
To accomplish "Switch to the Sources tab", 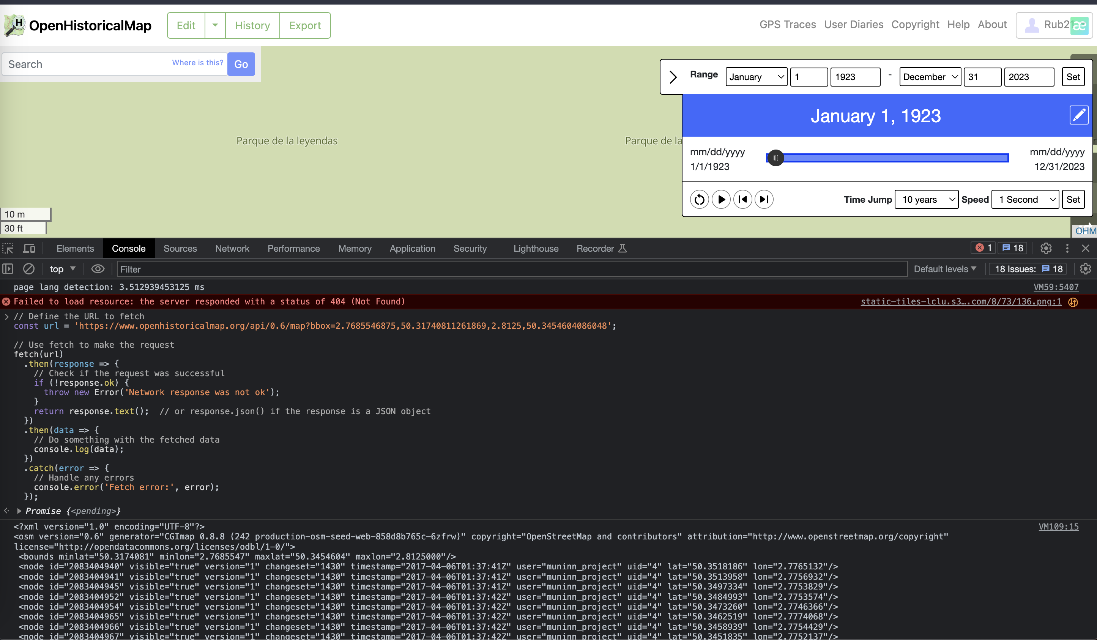I will click(180, 248).
